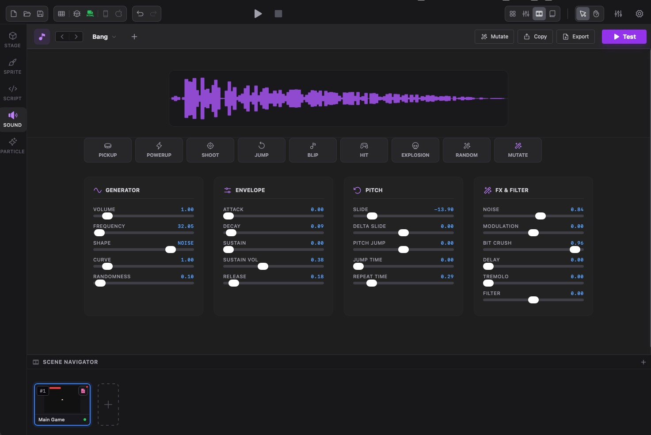This screenshot has width=651, height=435.
Task: Click the Apple platform icon
Action: (x=119, y=14)
